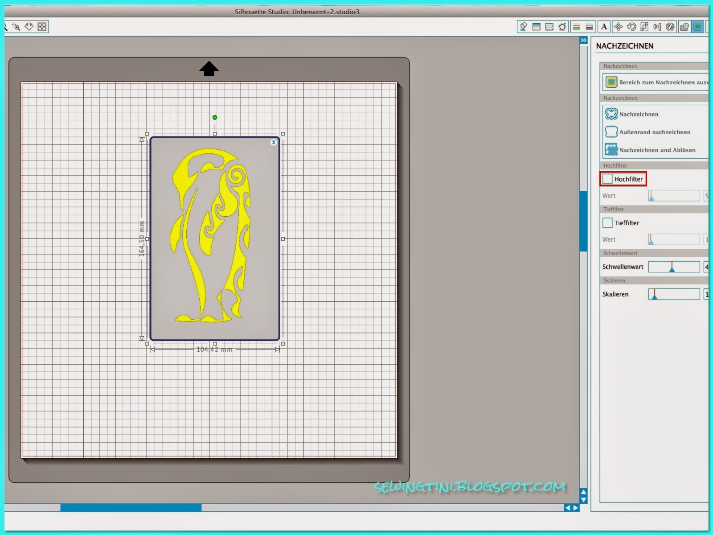
Task: Open the NACHZEICHNEN panel header
Action: coord(625,46)
